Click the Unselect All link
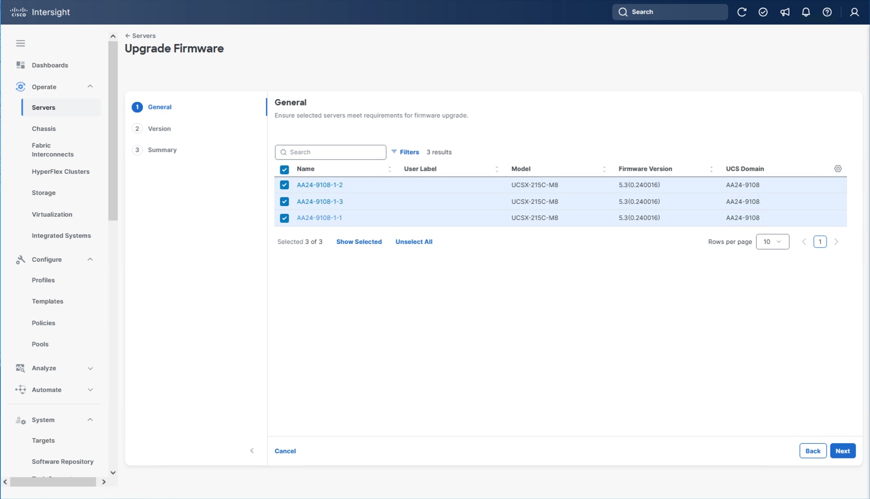 (x=414, y=242)
